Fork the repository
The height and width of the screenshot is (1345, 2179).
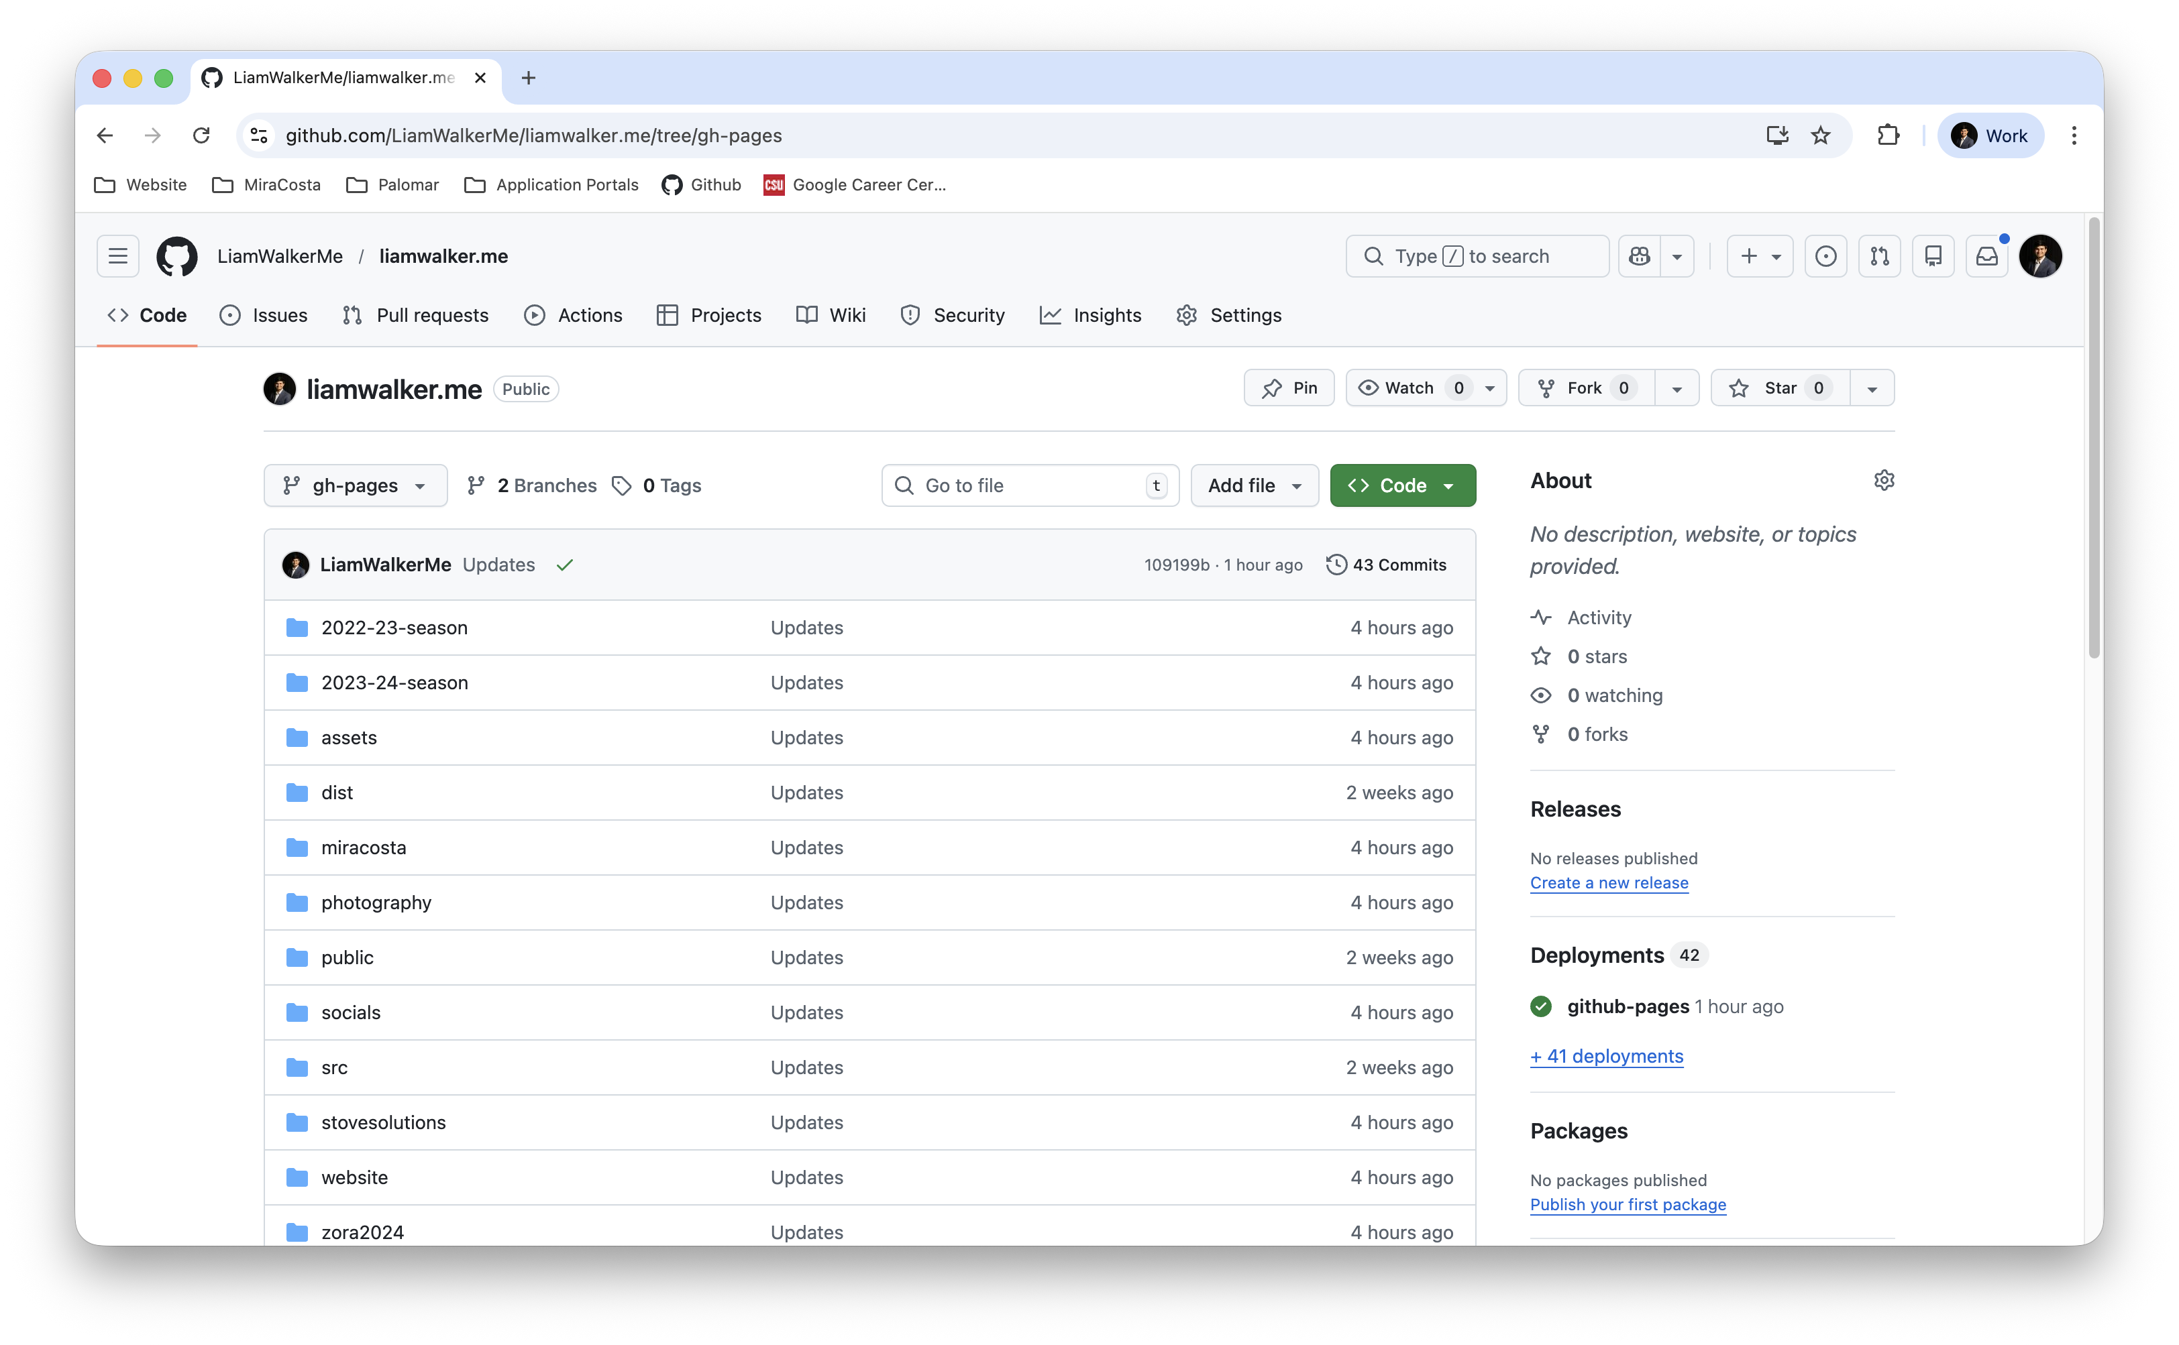pyautogui.click(x=1585, y=388)
